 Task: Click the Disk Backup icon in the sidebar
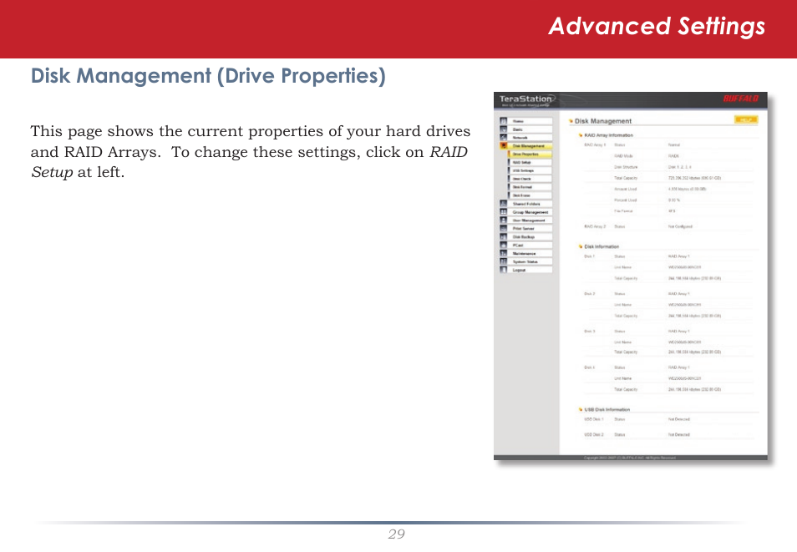[503, 236]
